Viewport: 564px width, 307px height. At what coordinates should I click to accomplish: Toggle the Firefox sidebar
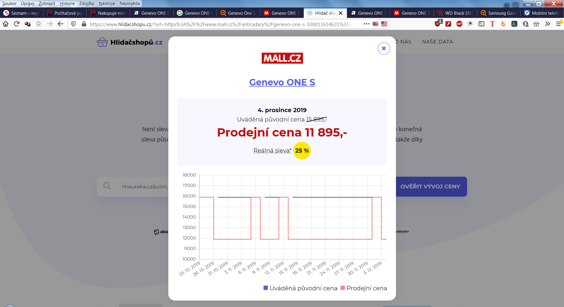[481, 24]
